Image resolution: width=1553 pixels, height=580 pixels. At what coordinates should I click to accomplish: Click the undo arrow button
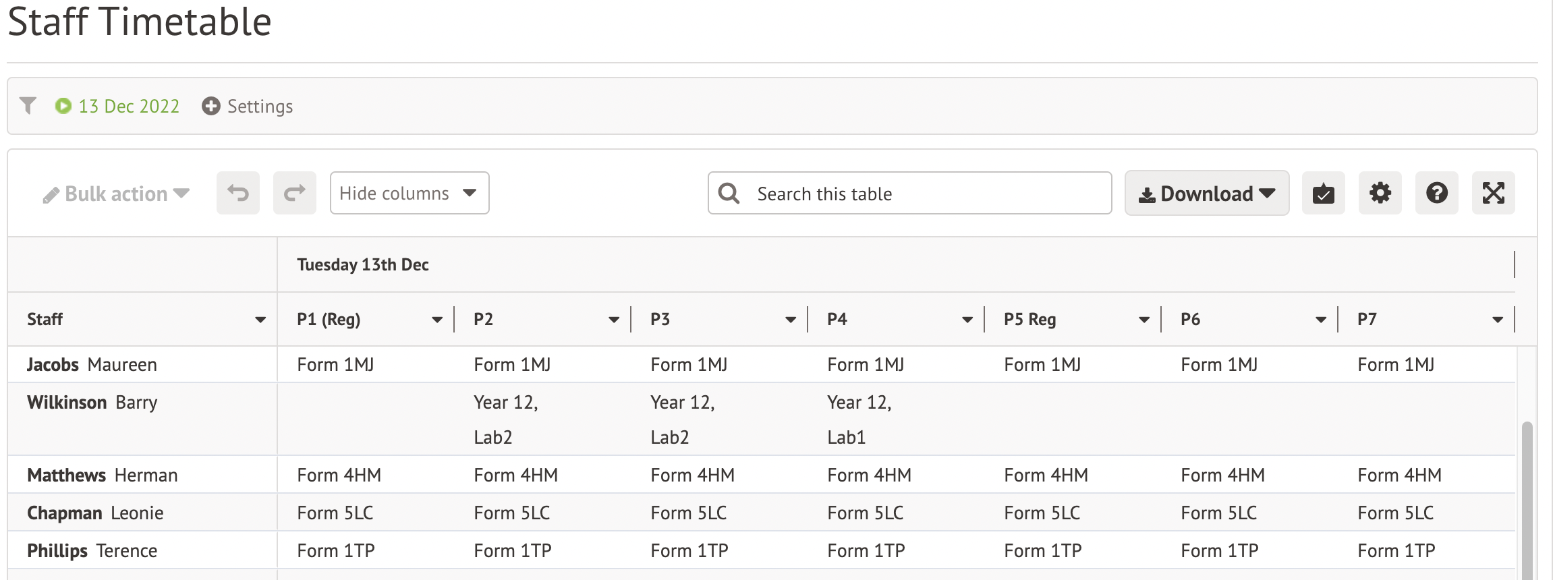pos(237,194)
